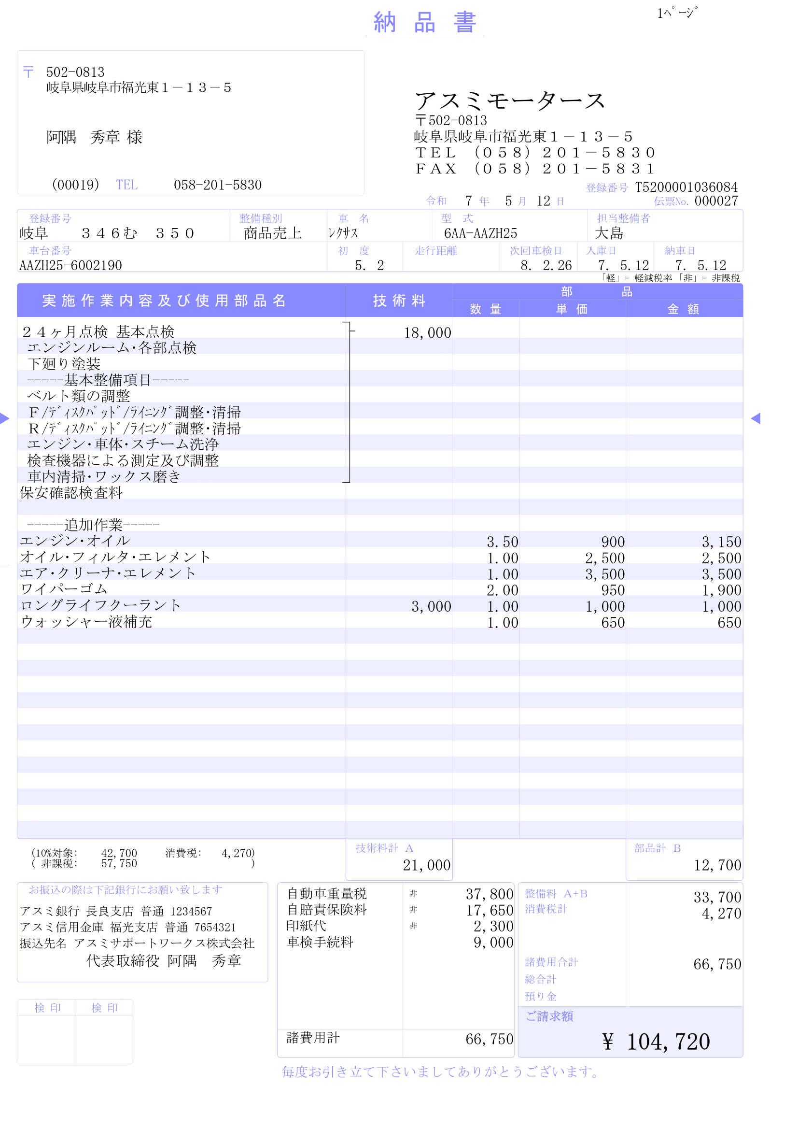Viewport: 798px width, 1130px height.
Task: Select the model code 6AA-AAZH25
Action: click(480, 233)
